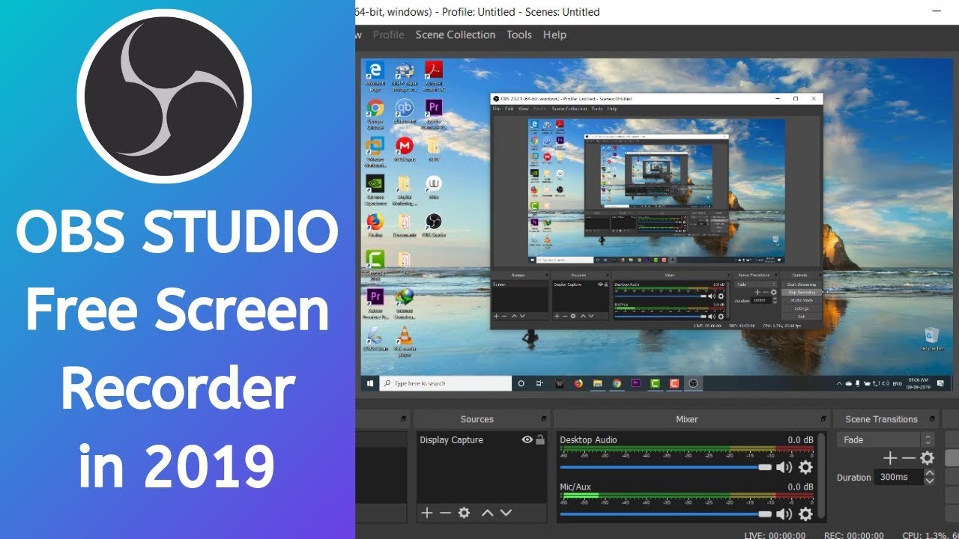This screenshot has height=539, width=959.
Task: Click the Duration 300ms input field
Action: pos(899,477)
